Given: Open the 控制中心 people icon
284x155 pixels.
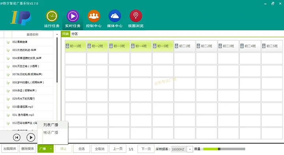Looking at the screenshot, I should pyautogui.click(x=93, y=16).
